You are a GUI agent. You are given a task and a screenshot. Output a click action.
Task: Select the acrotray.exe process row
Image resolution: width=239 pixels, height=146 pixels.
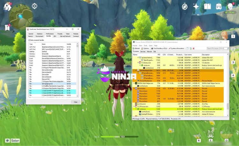click(178, 104)
